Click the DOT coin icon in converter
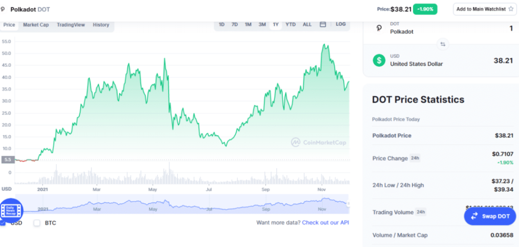 [379, 28]
